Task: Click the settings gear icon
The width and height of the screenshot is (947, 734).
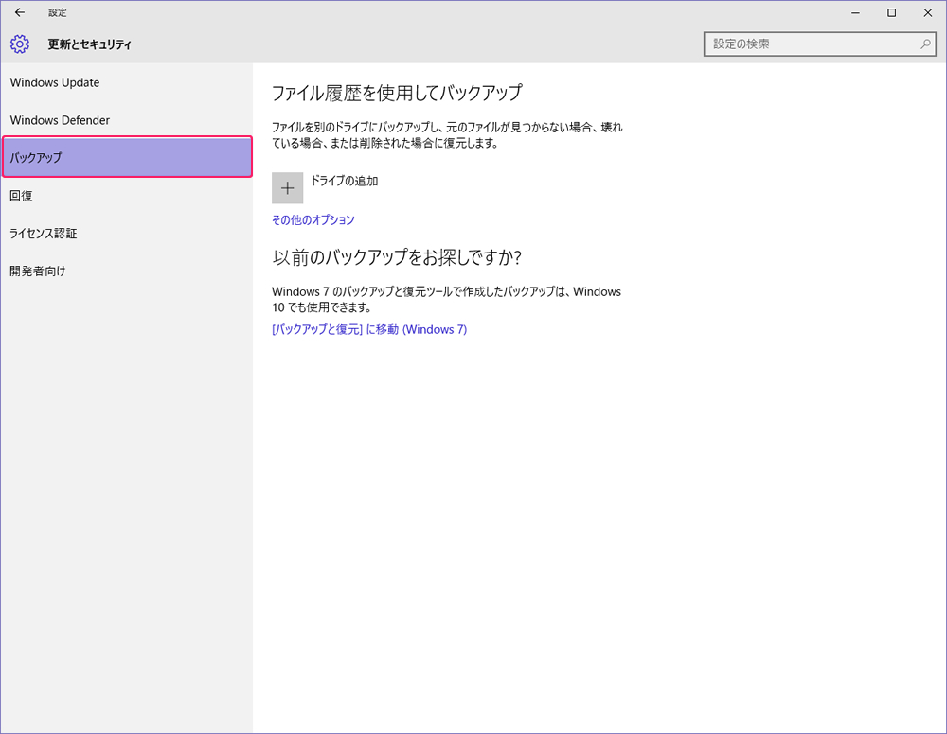Action: [19, 44]
